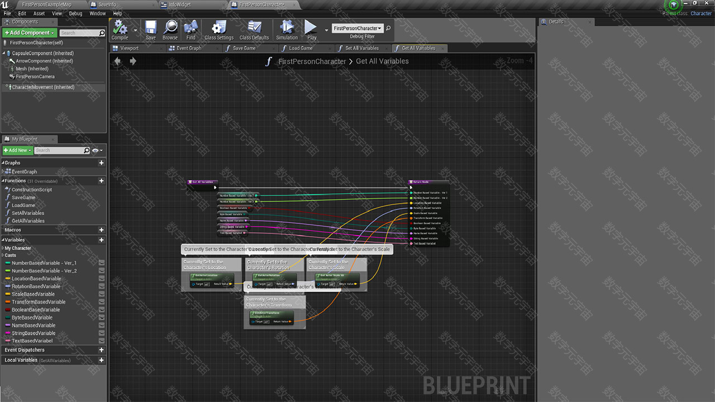This screenshot has width=715, height=402.
Task: Add a Local Variable with its plus icon
Action: pyautogui.click(x=101, y=360)
